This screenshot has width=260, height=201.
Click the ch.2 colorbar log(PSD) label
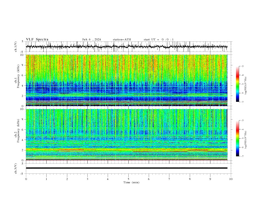(x=246, y=140)
